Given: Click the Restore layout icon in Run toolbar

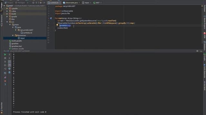Looking at the screenshot, I should pos(5,73).
